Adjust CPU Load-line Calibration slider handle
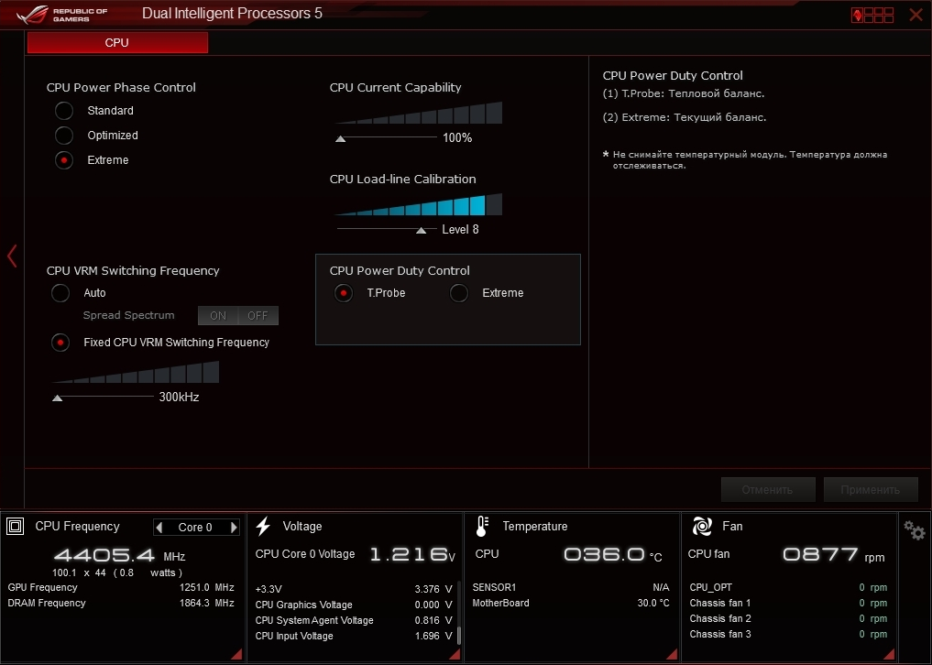932x665 pixels. [422, 230]
